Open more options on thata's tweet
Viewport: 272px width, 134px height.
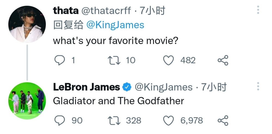pyautogui.click(x=258, y=10)
